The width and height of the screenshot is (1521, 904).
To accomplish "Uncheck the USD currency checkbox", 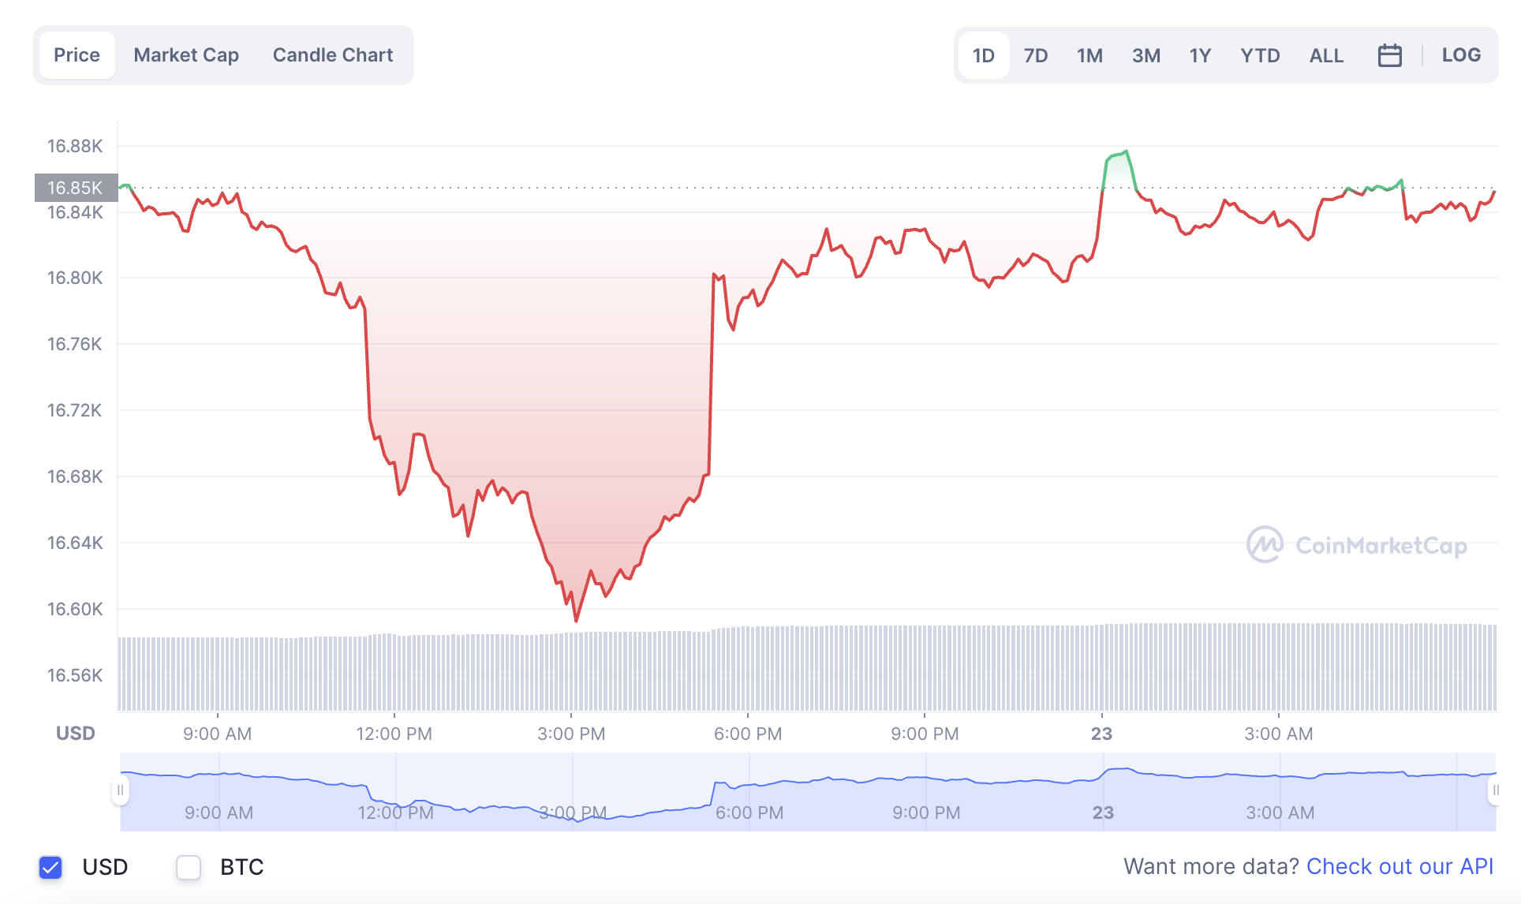I will coord(50,867).
